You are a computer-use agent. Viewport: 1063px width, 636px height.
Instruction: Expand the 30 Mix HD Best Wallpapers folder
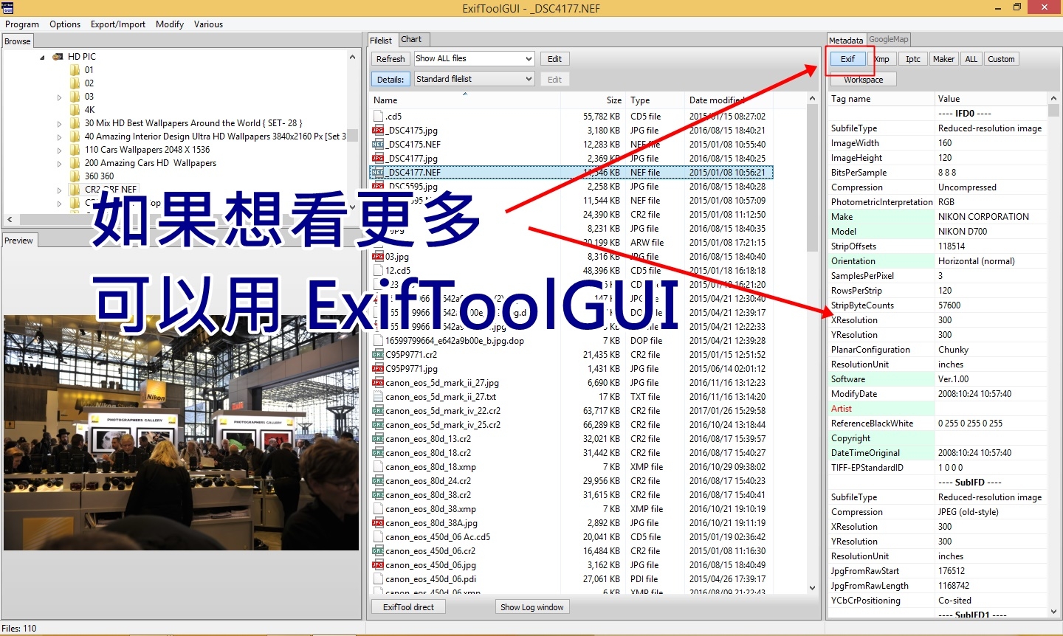59,123
